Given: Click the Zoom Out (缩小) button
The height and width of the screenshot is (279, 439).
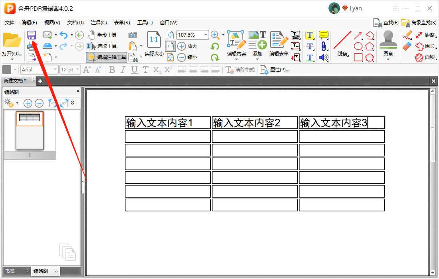Looking at the screenshot, I should tap(187, 57).
